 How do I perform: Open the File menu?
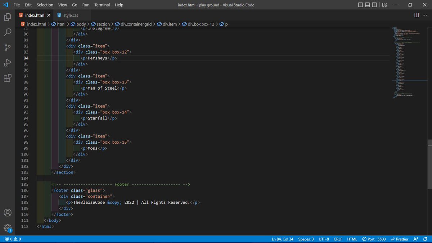[17, 5]
